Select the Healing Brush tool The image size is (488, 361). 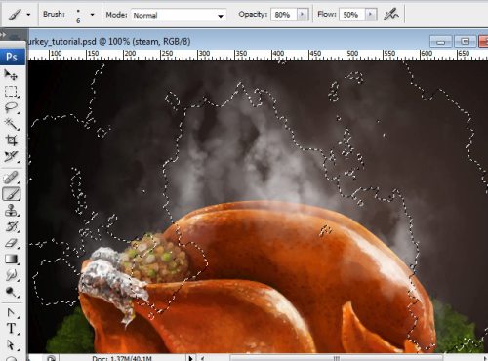(x=11, y=178)
